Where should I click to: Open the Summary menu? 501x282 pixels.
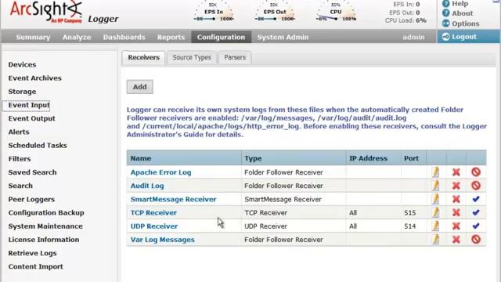coord(33,37)
